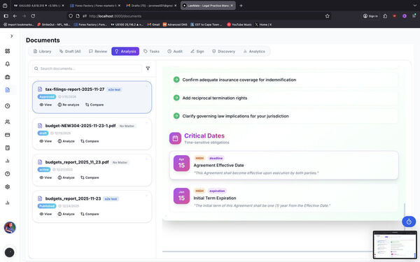This screenshot has width=420, height=262.
Task: Click the dark round button at sidebar bottom
Action: click(10, 252)
